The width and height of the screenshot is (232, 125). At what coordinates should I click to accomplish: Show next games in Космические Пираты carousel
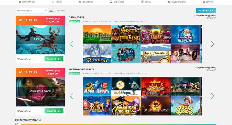click(213, 96)
